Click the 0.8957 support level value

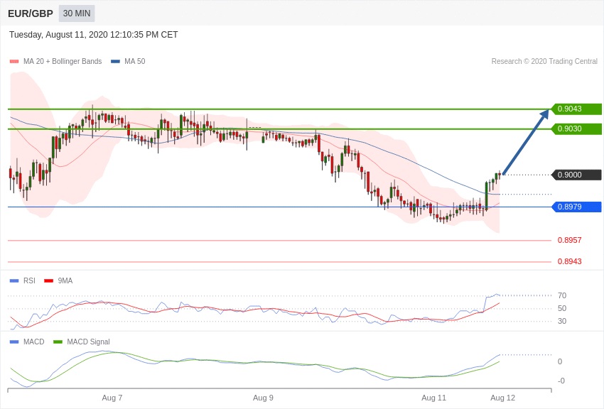(x=569, y=240)
